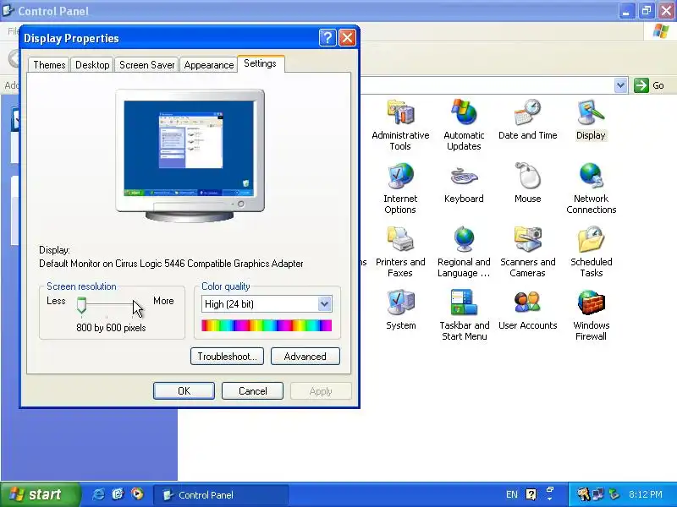Click OK in Display Properties

pos(184,391)
